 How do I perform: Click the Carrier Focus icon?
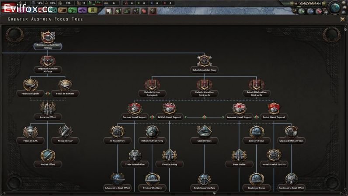coord(204,131)
